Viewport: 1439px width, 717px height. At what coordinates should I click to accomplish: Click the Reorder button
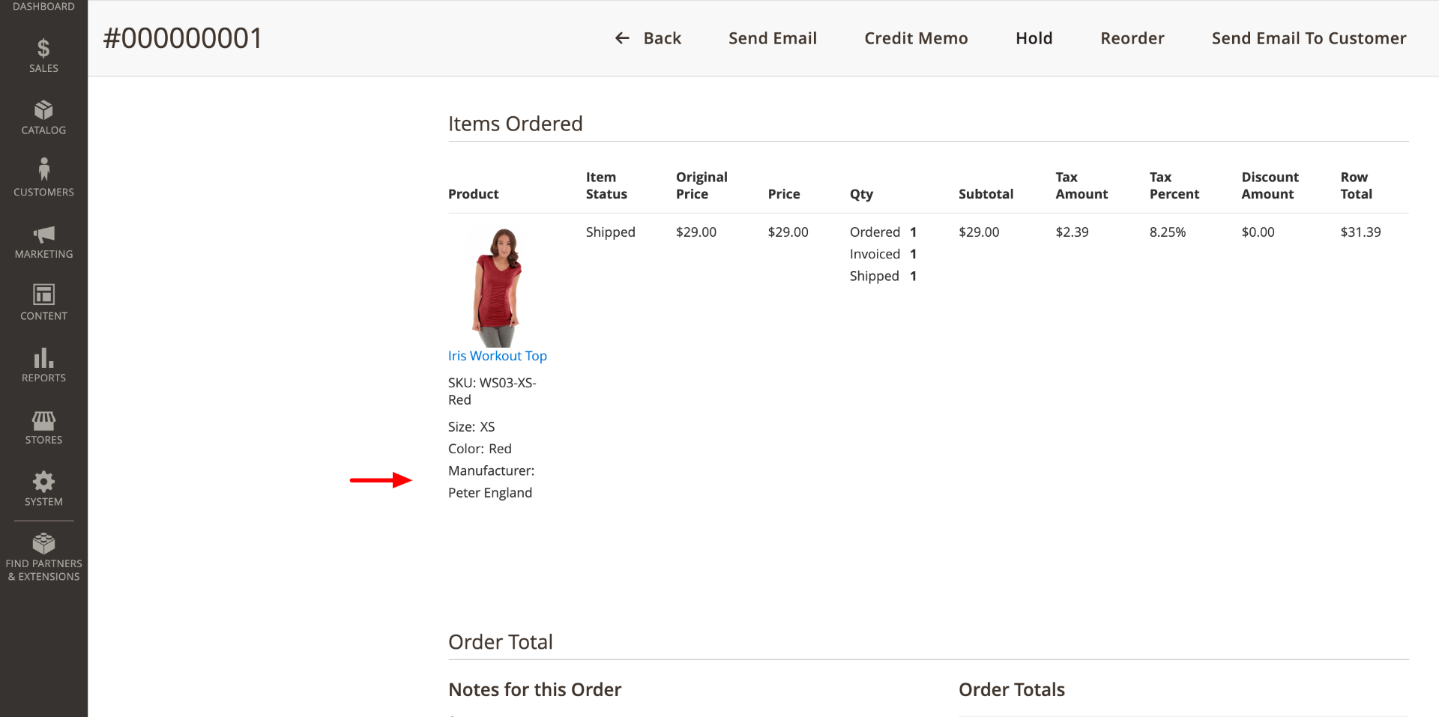pyautogui.click(x=1132, y=38)
